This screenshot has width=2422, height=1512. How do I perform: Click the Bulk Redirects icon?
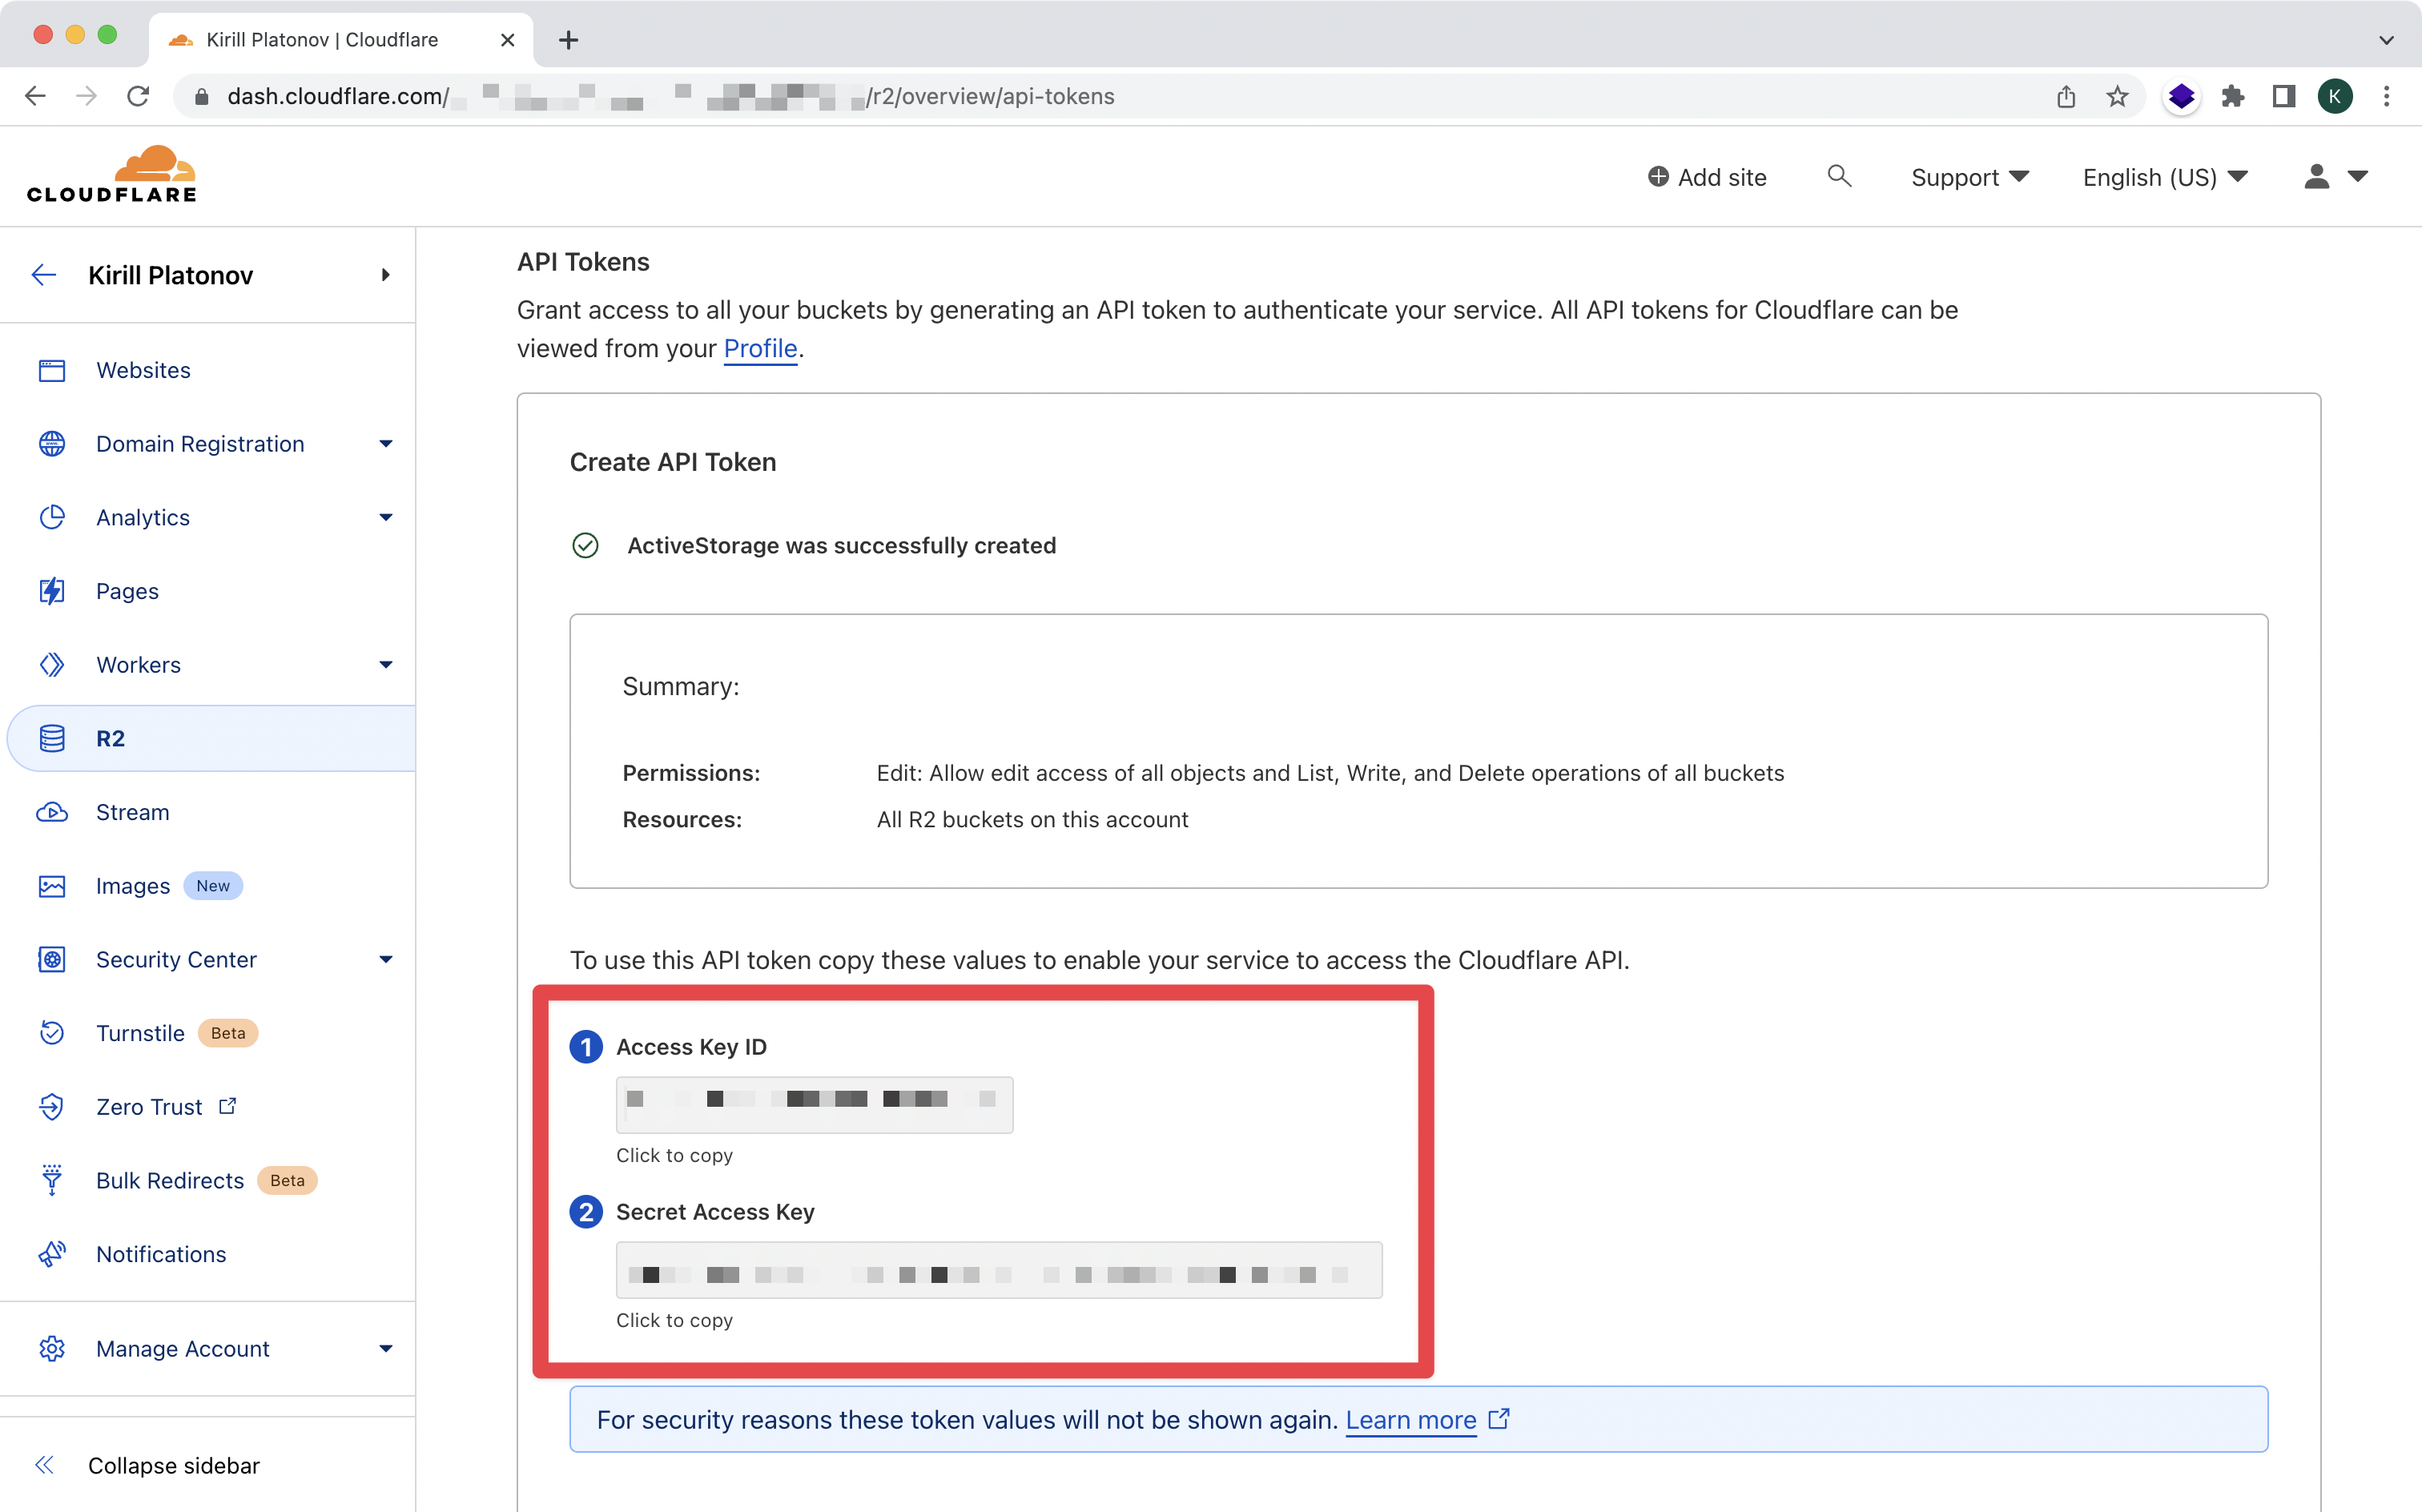pyautogui.click(x=52, y=1180)
